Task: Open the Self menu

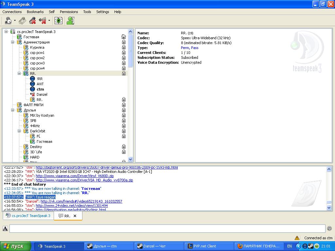Action: point(52,12)
